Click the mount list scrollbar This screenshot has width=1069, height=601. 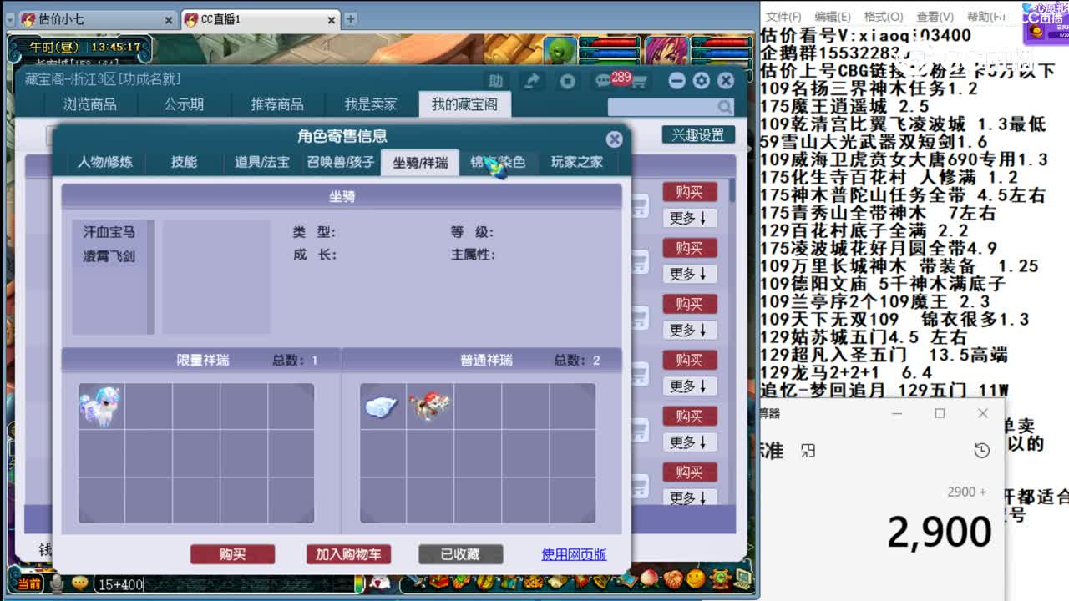[150, 277]
